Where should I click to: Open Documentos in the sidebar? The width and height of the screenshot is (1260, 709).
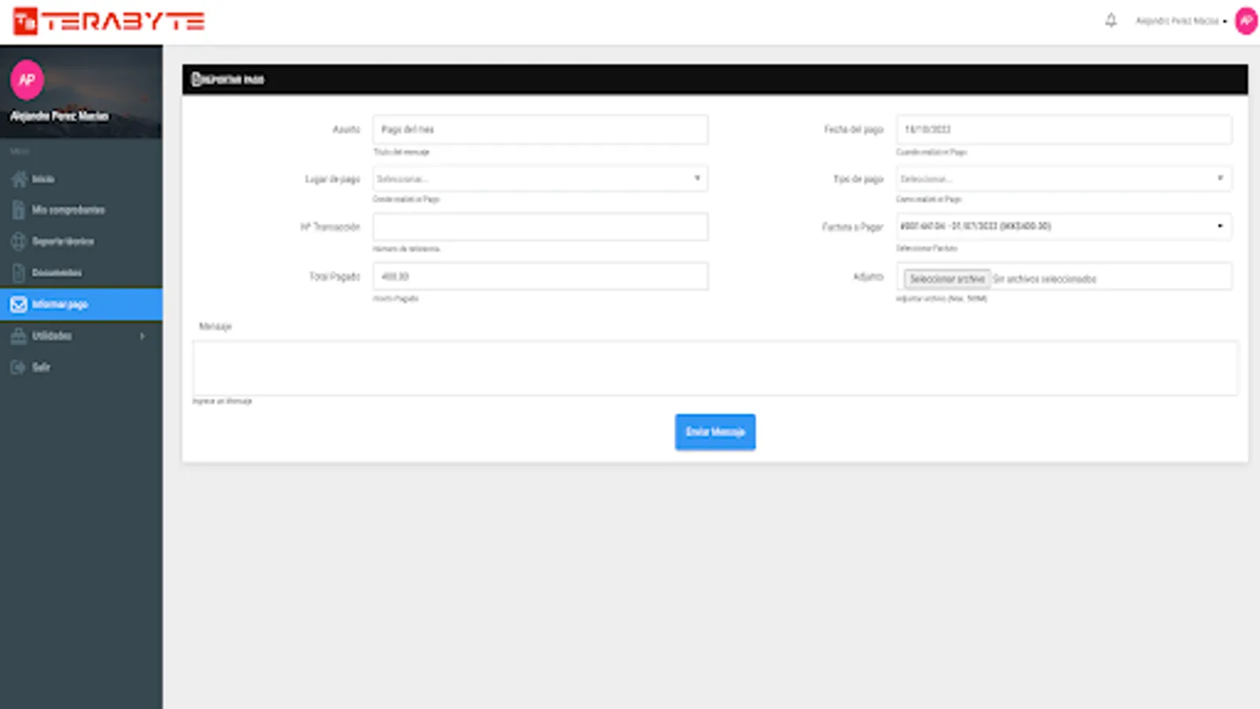point(57,273)
